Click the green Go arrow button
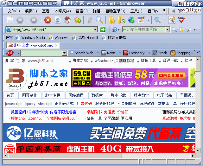Image resolution: width=203 pixels, height=166 pixels. (103, 29)
